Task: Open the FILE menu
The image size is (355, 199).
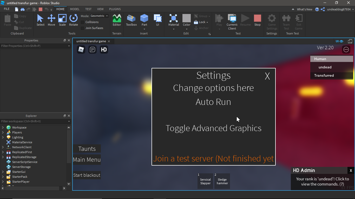Action: [x=6, y=9]
